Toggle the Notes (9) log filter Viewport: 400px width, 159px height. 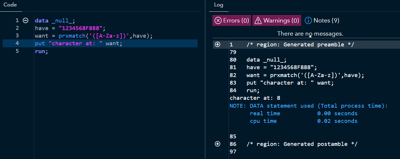pos(322,20)
